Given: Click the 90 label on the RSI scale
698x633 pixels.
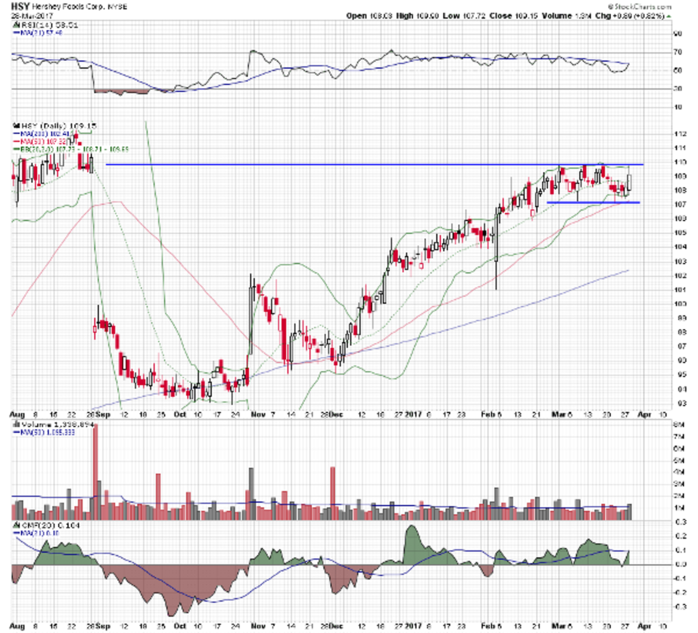Looking at the screenshot, I should point(678,34).
